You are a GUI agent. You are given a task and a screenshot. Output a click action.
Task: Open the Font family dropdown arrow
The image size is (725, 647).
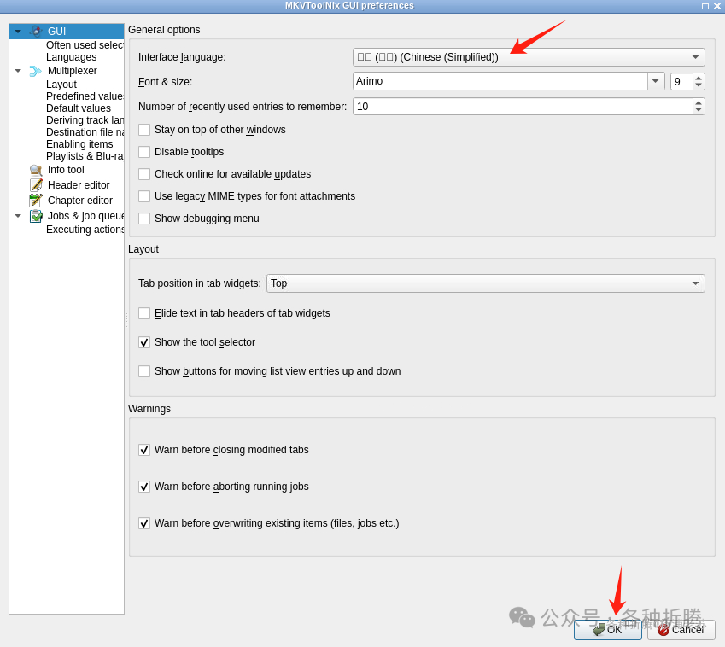[x=655, y=81]
